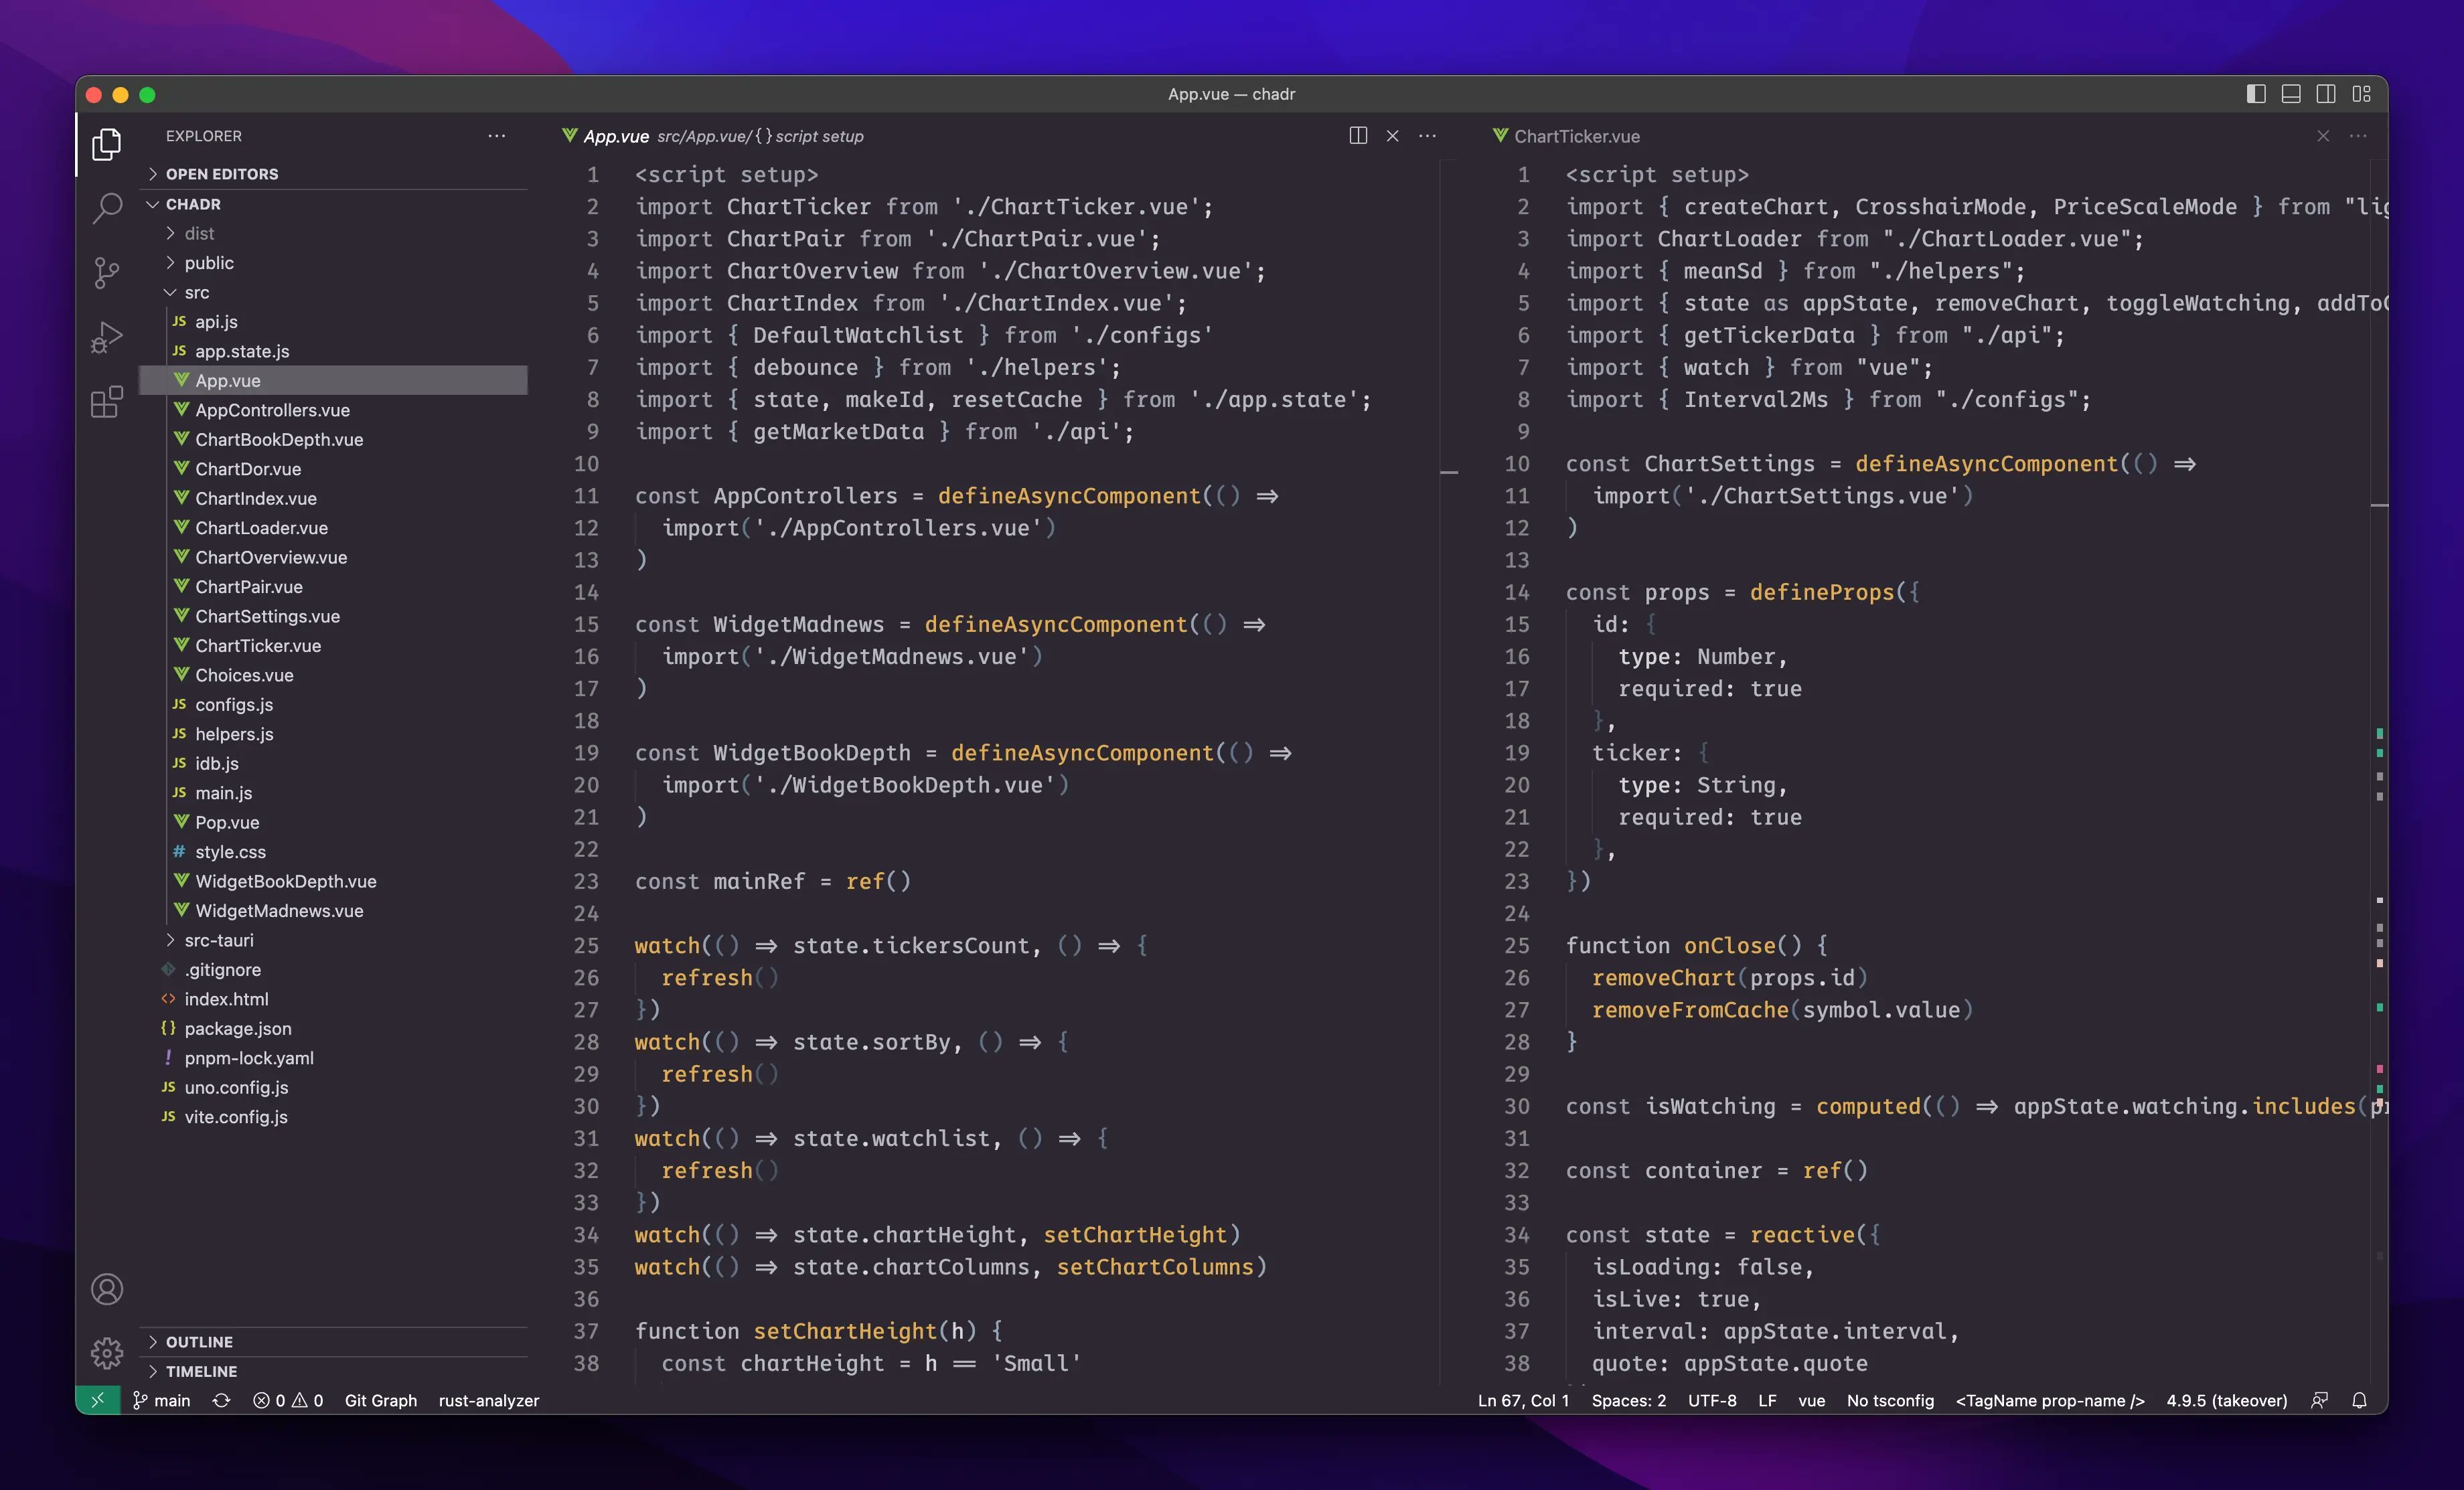Click the notifications bell in status bar
The width and height of the screenshot is (2464, 1490).
tap(2359, 1400)
